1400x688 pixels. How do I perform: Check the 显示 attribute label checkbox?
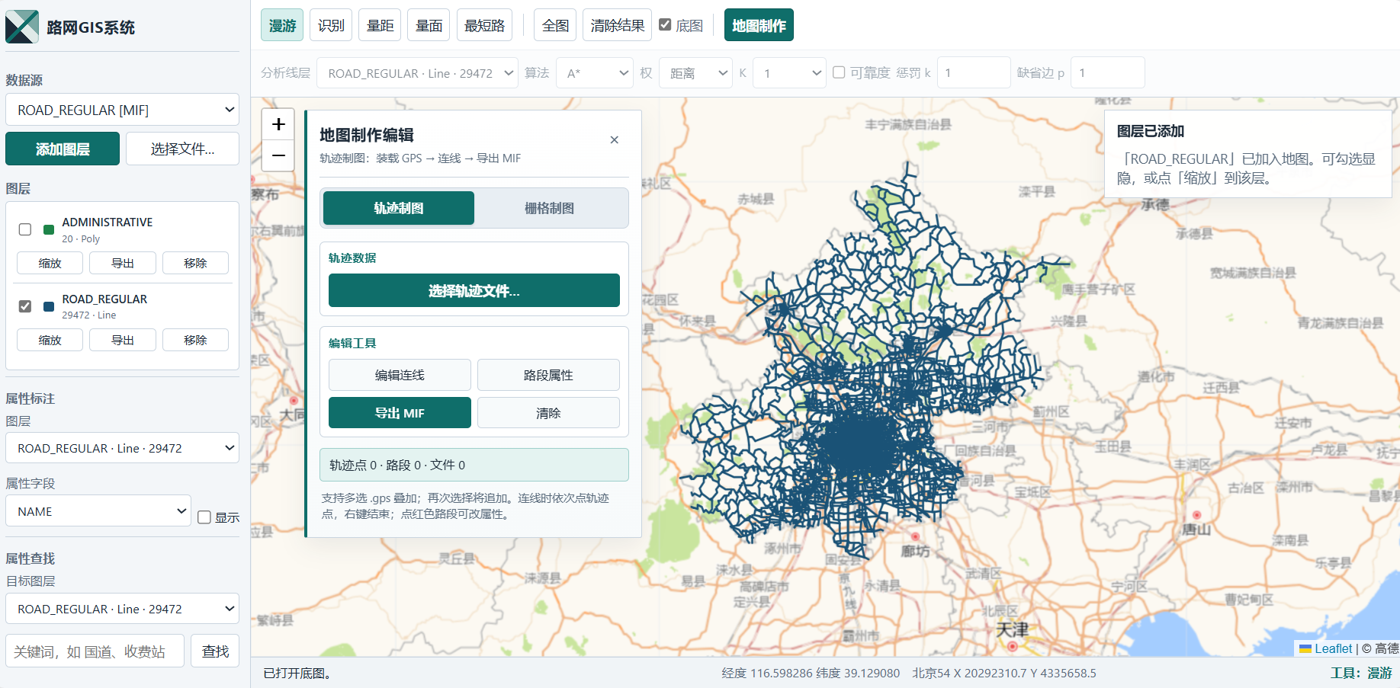204,517
